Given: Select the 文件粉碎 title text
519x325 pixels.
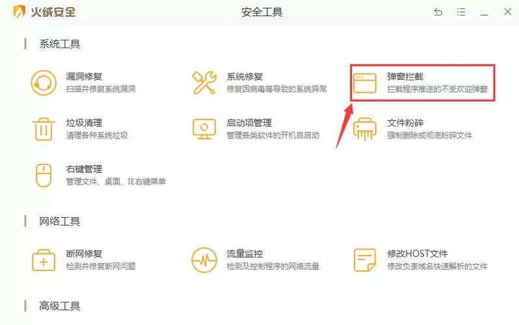Looking at the screenshot, I should (x=405, y=123).
